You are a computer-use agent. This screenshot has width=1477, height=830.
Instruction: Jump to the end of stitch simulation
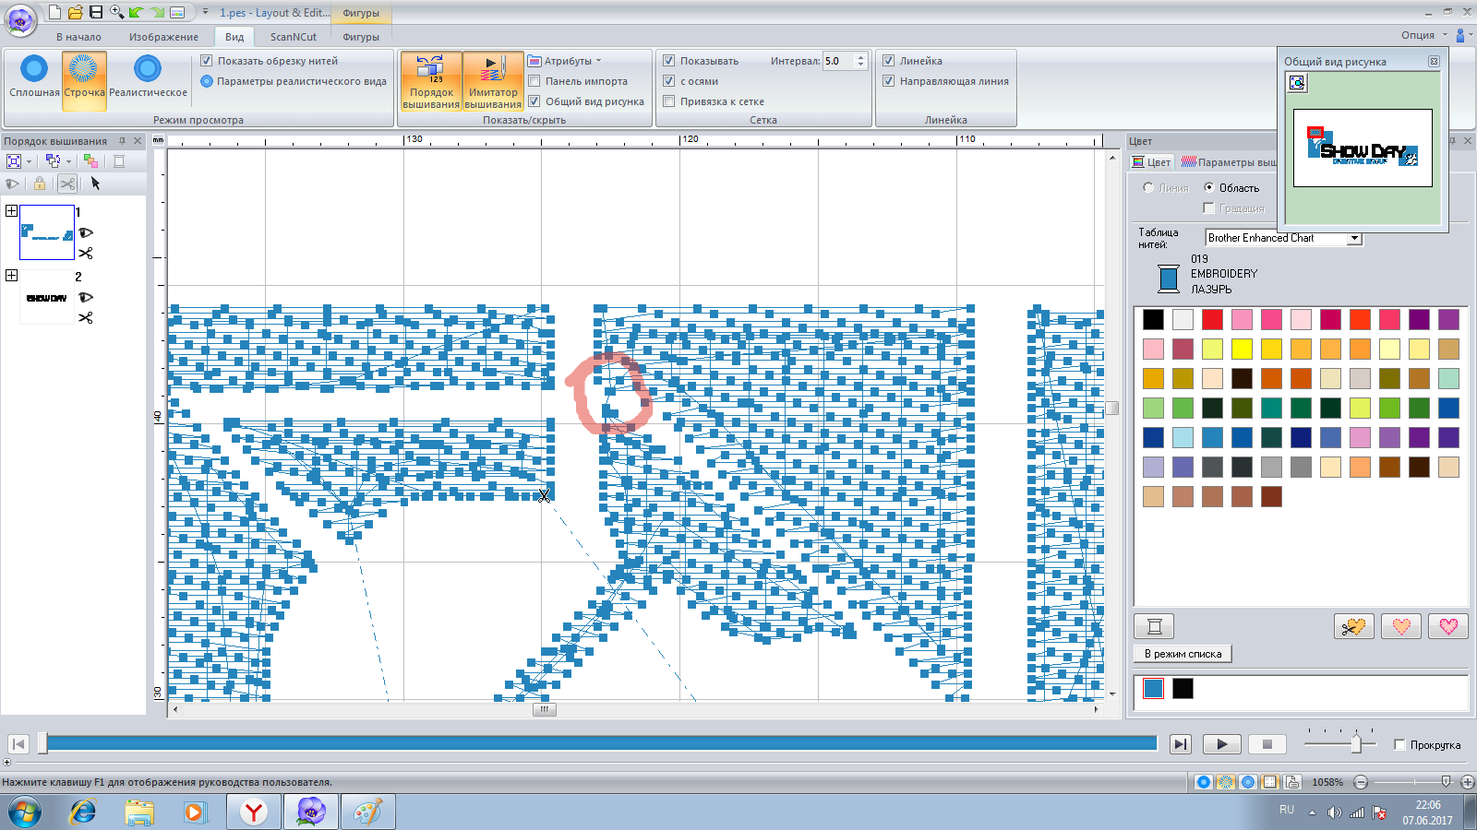pos(1180,744)
